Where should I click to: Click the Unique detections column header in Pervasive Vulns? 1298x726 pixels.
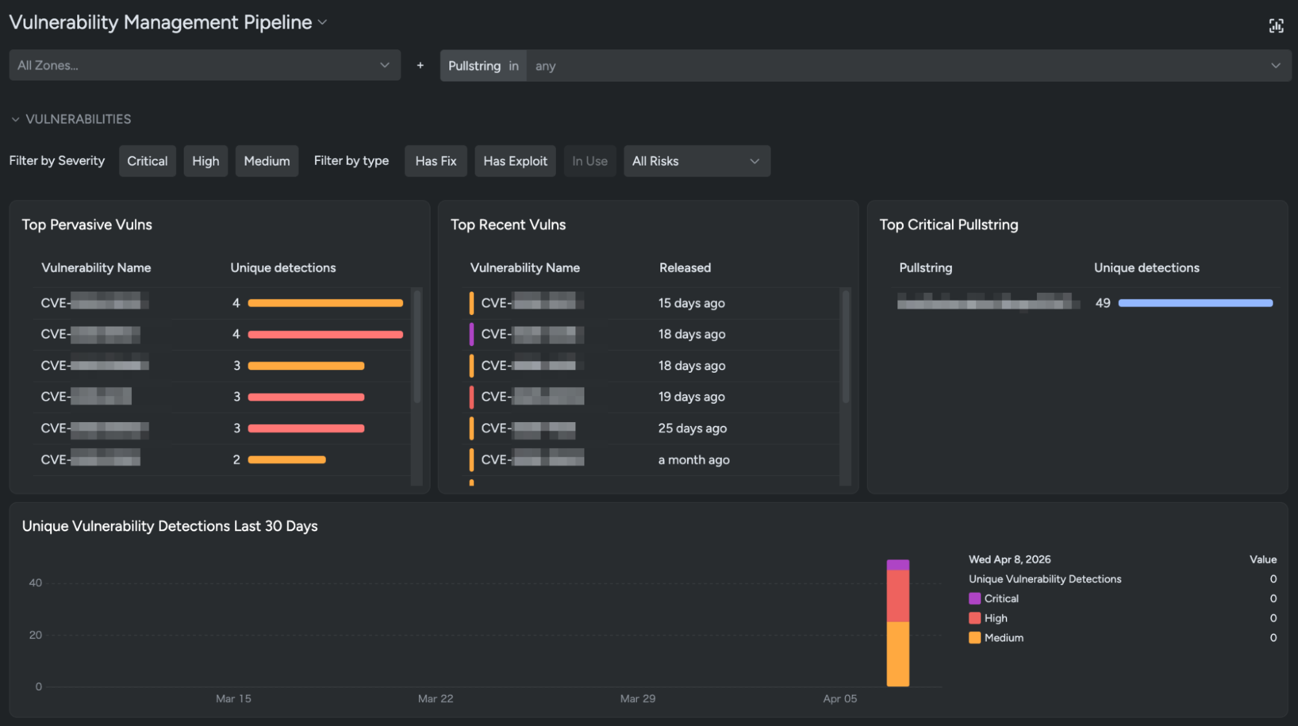tap(283, 268)
